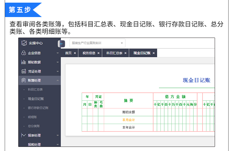The height and width of the screenshot is (151, 233).
Task: Expand the 企业信息 menu arrow
Action: [x=58, y=53]
